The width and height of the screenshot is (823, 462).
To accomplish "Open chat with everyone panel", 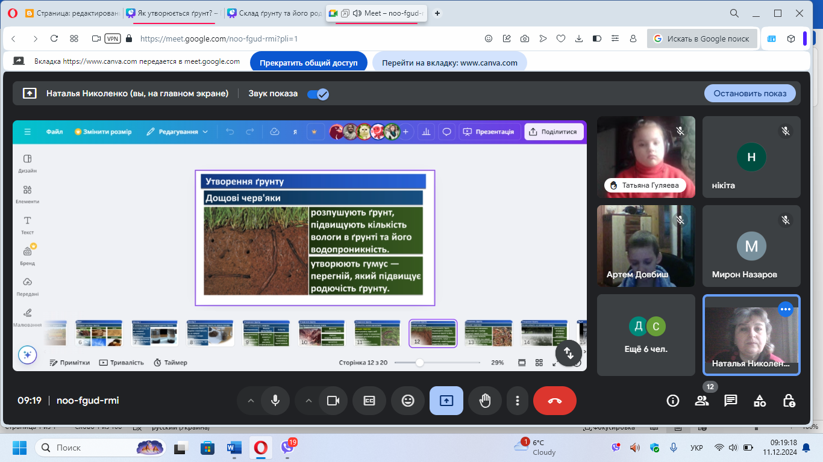I will [x=731, y=401].
